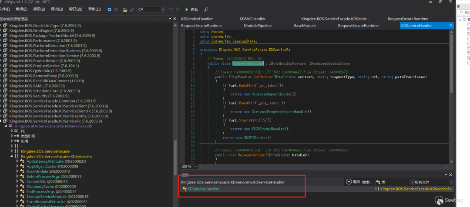Screen dimensions: 470x207
Task: Select the KDServiceHandler search result
Action: (203, 189)
